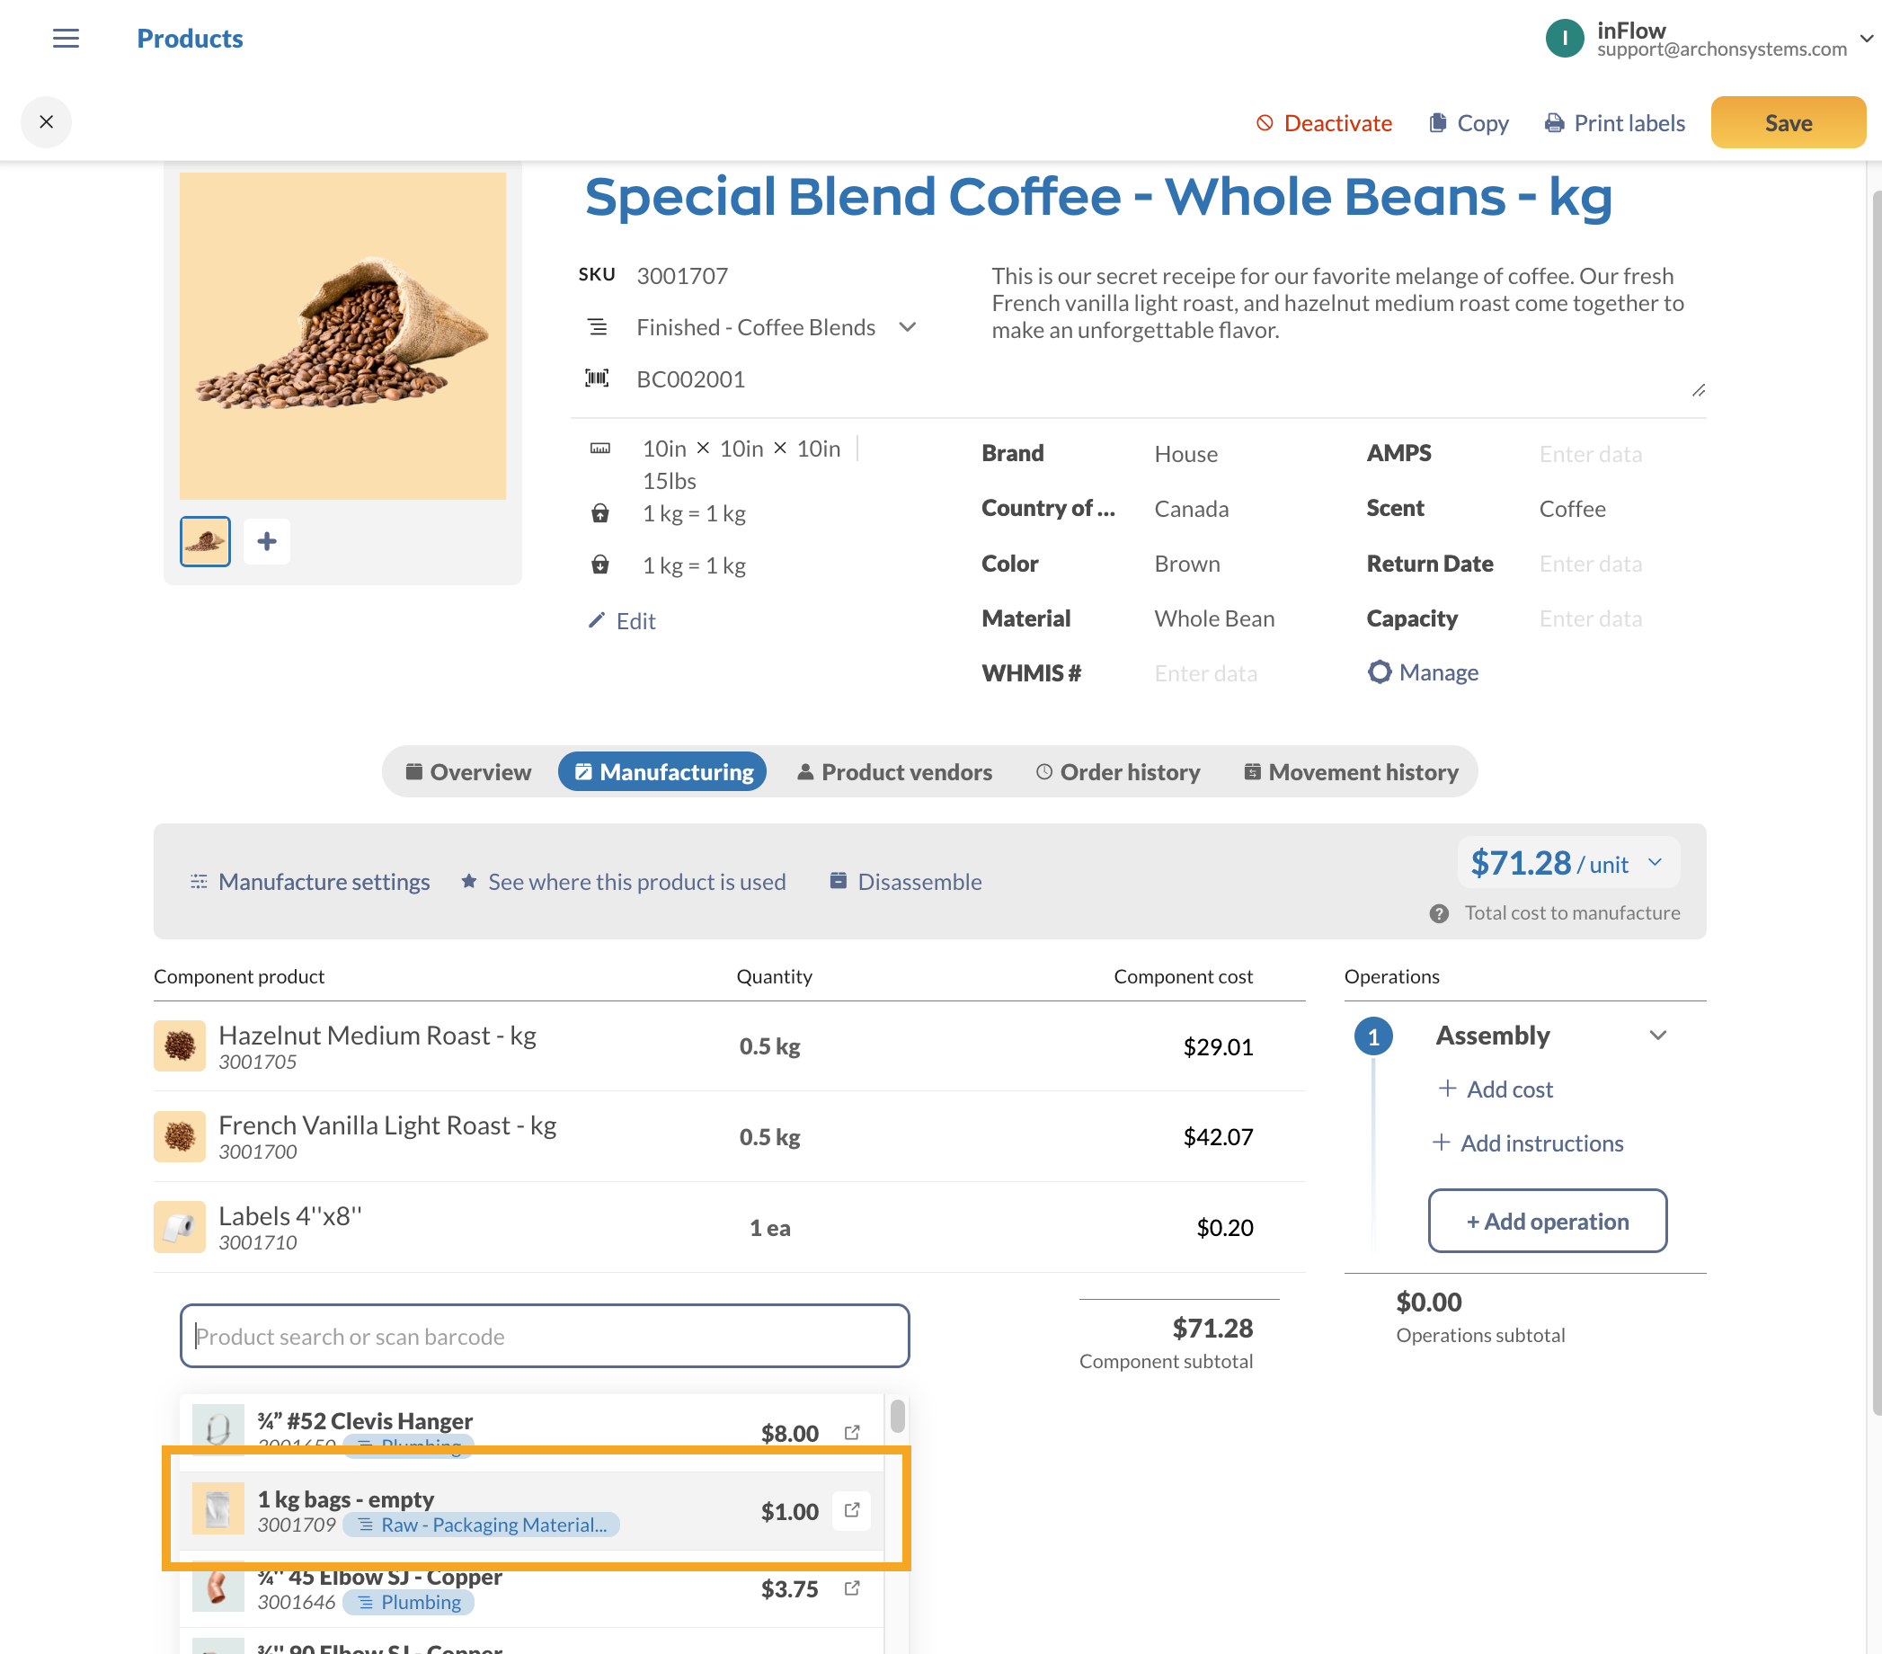Image resolution: width=1882 pixels, height=1654 pixels.
Task: Expand the cost per unit dropdown
Action: tap(1655, 863)
